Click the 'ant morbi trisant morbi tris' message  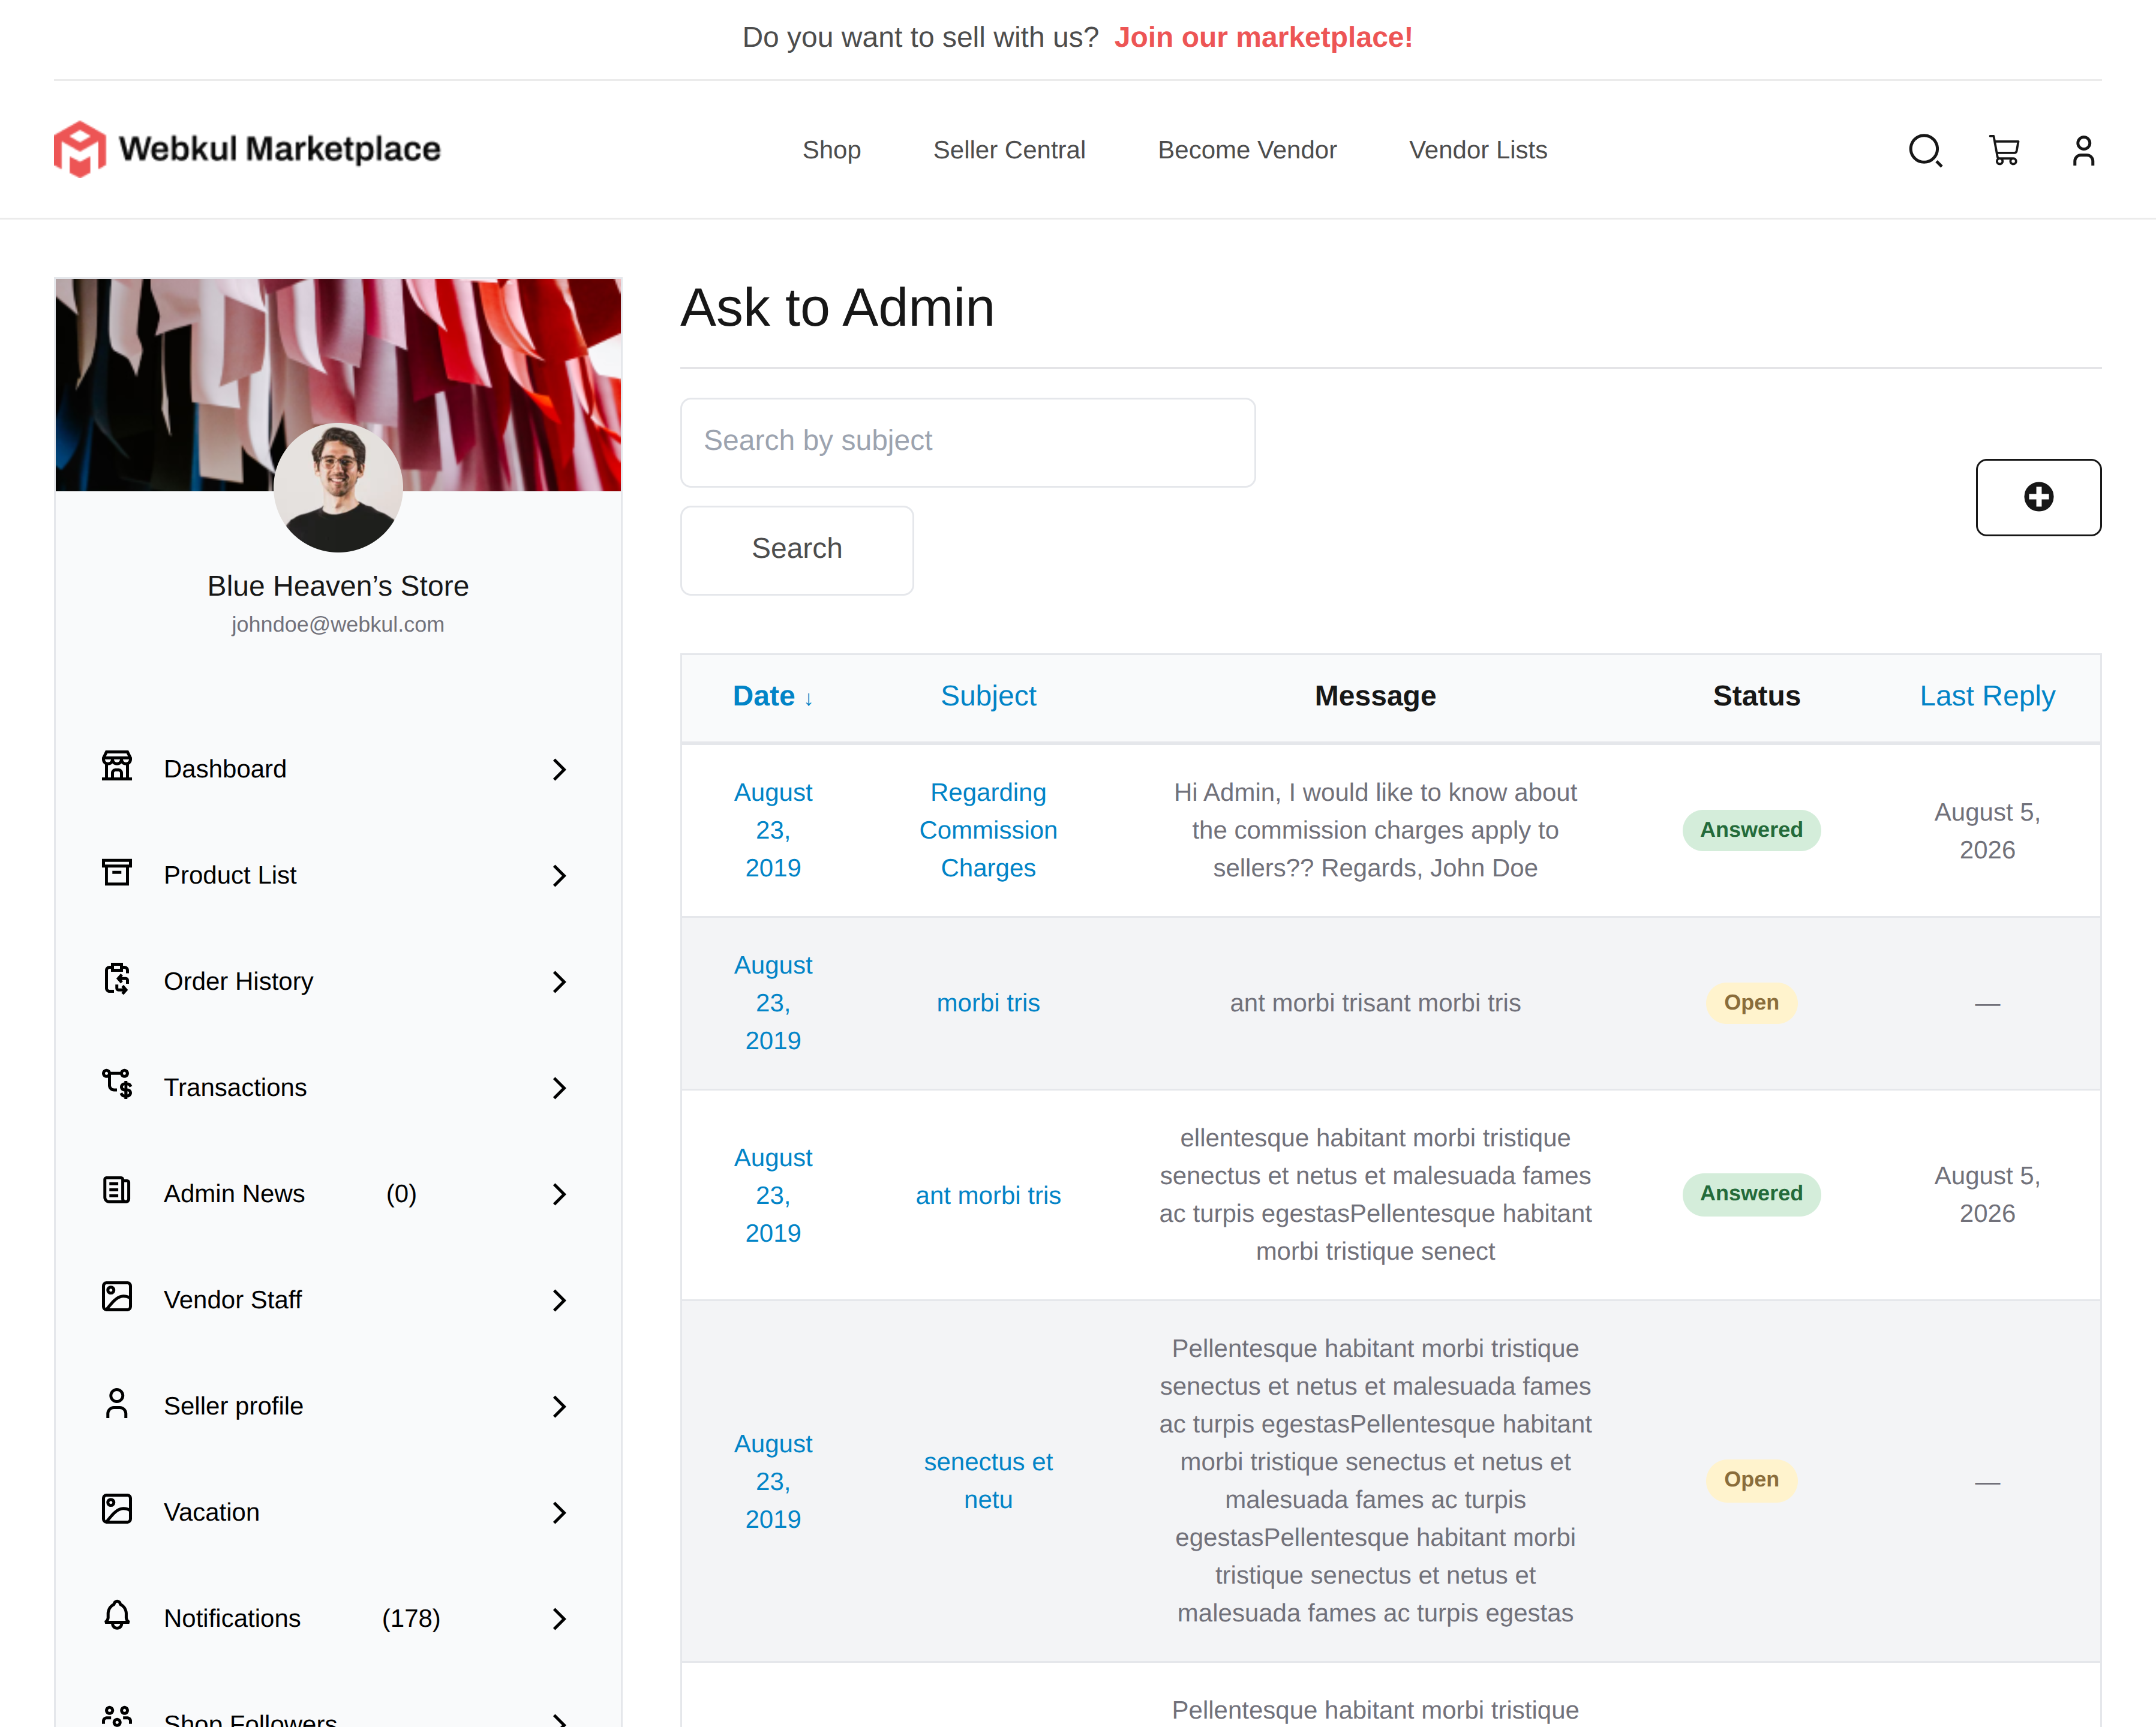pos(1375,1003)
